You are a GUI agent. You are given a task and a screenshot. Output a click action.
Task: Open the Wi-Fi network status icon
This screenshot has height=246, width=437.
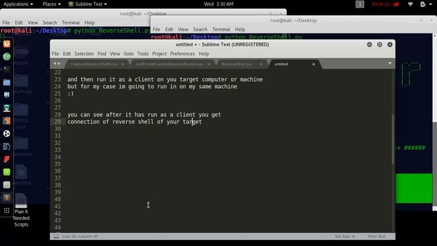point(410,4)
